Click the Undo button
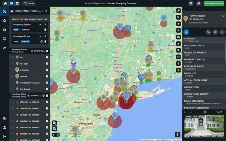 pos(29,3)
